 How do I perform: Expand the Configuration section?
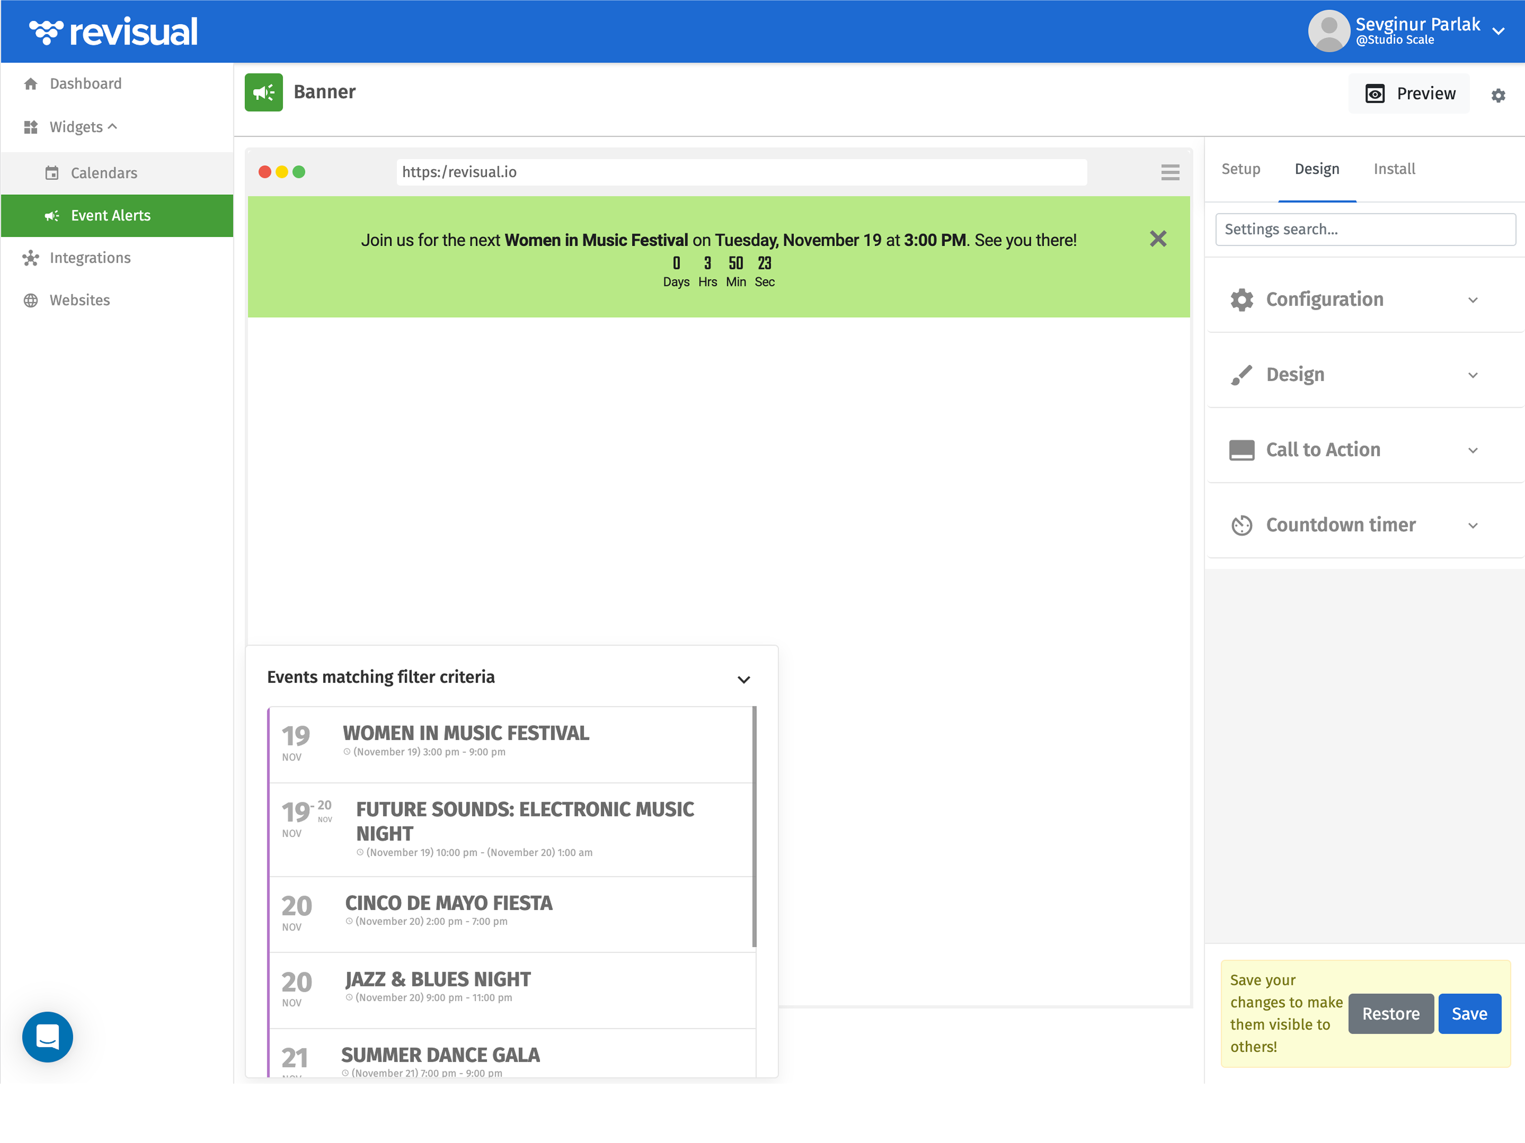click(1365, 300)
